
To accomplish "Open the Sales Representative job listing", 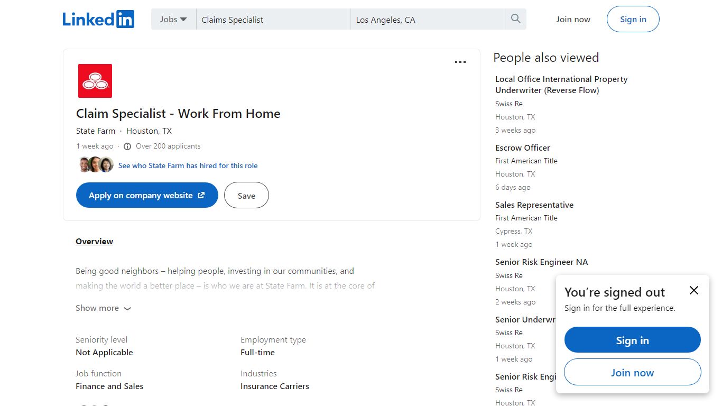I will [x=534, y=205].
